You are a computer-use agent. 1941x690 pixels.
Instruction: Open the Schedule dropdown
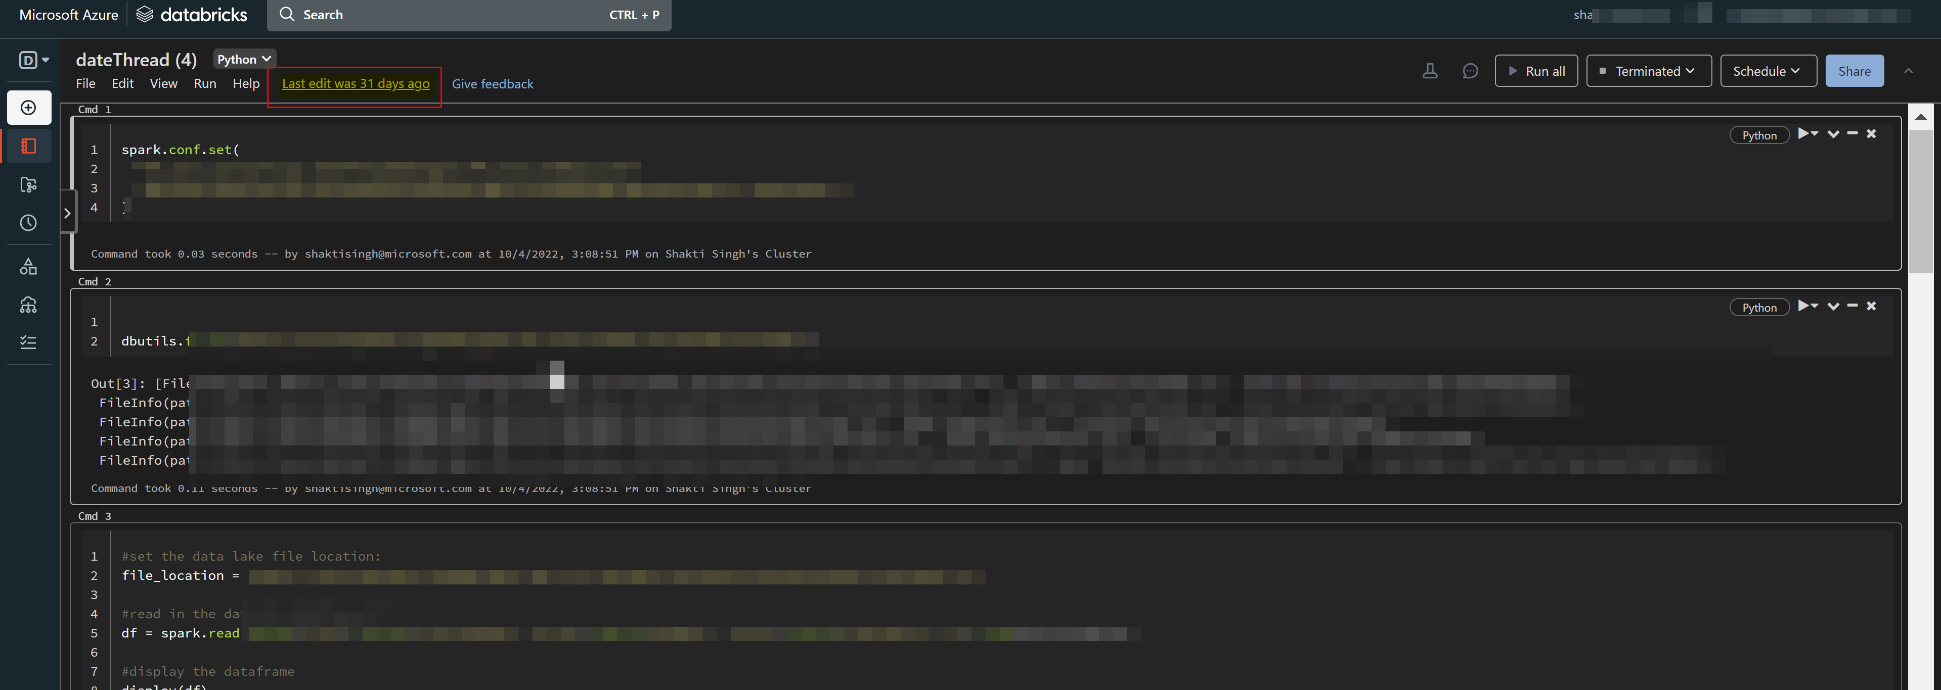tap(1768, 71)
